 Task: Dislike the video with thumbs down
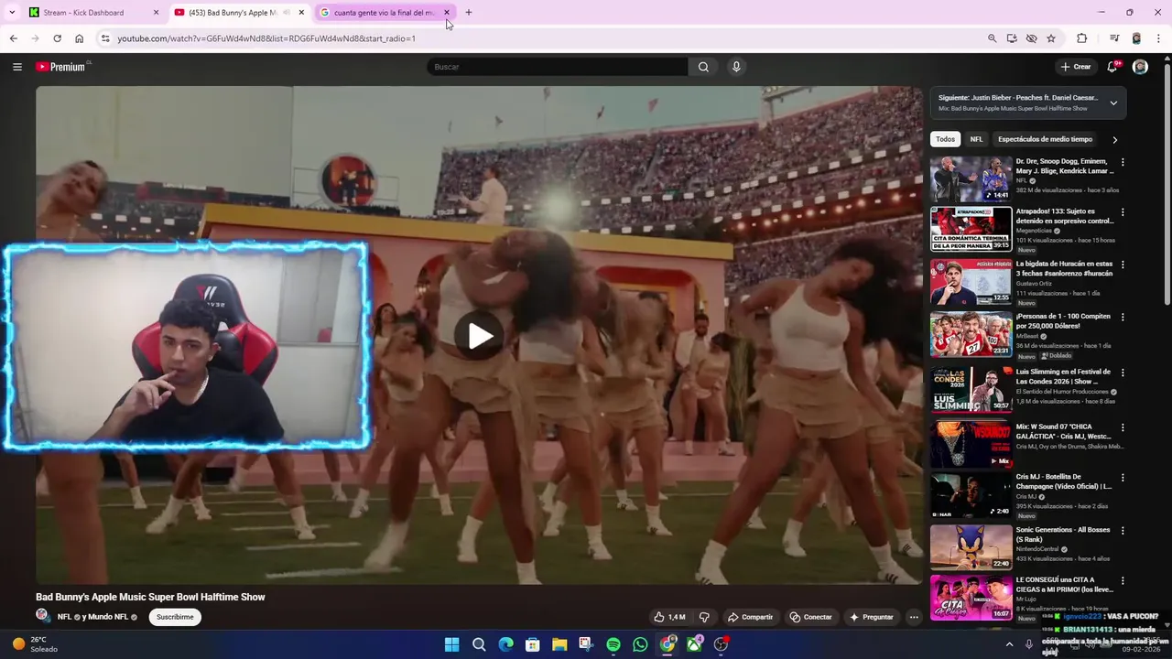(704, 617)
